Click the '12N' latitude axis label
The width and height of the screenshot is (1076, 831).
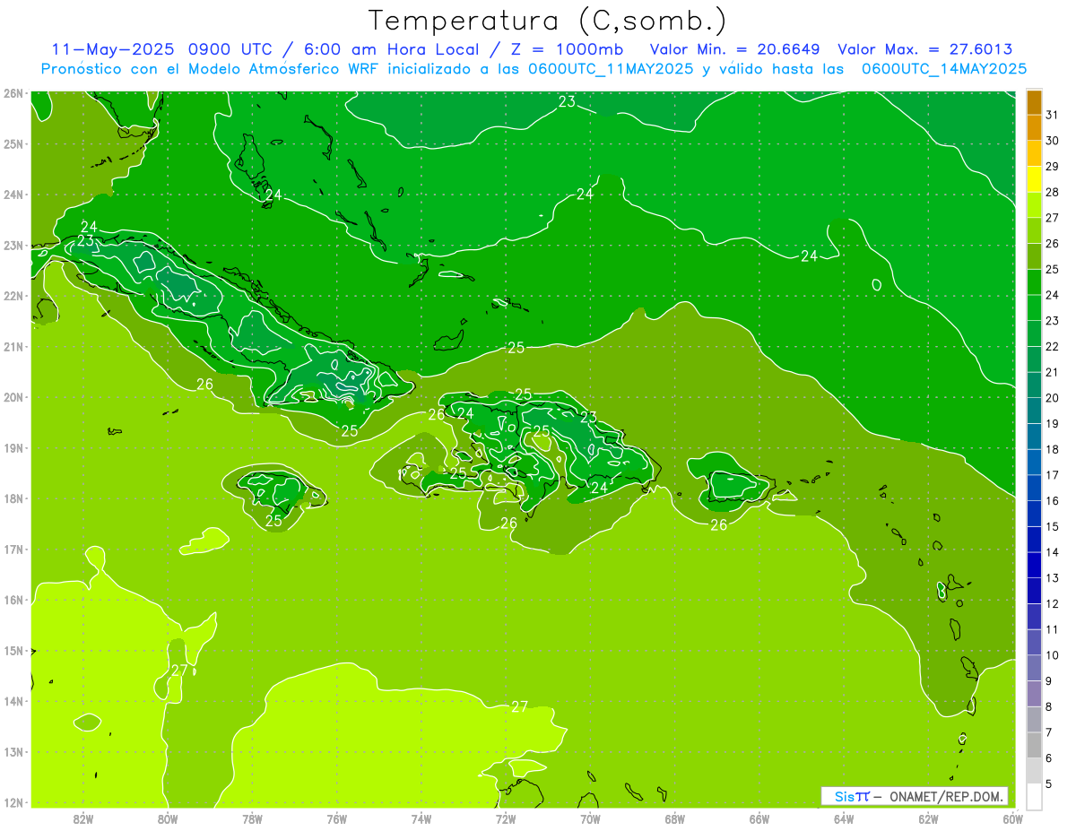13,802
